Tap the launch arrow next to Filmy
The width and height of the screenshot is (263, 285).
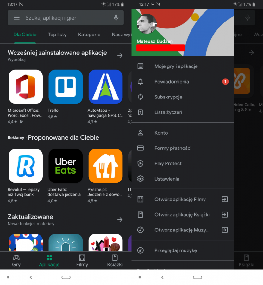tap(225, 199)
